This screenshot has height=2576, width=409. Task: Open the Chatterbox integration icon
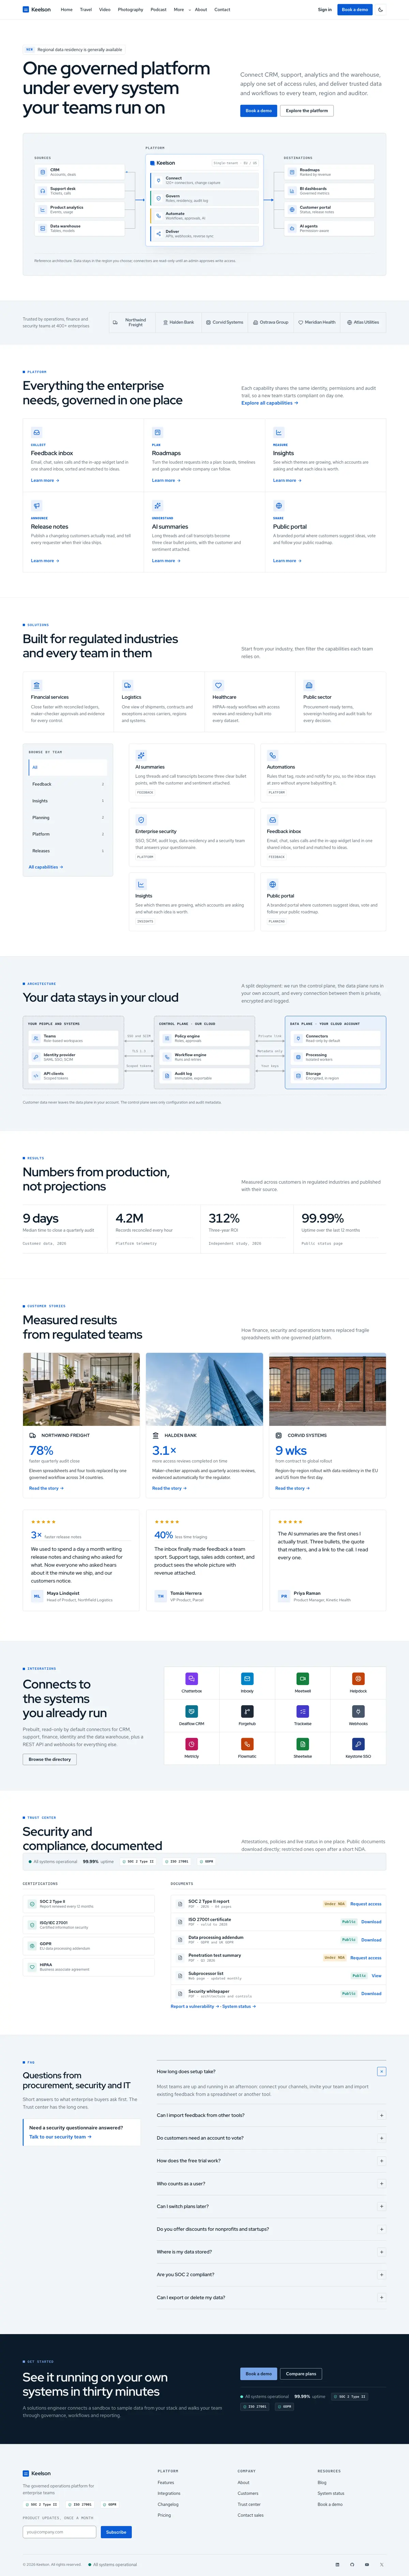coord(191,1679)
